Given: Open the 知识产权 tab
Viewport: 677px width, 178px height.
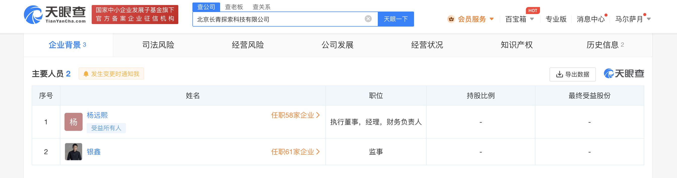Looking at the screenshot, I should 516,45.
